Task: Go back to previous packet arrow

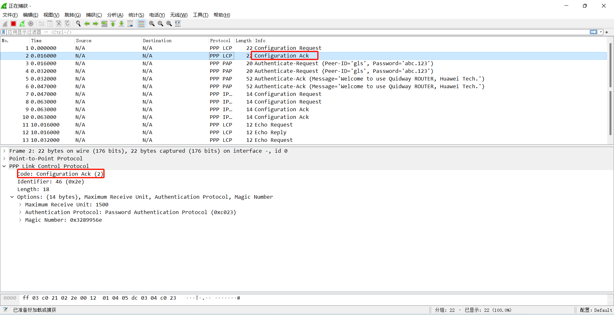Action: (x=87, y=24)
